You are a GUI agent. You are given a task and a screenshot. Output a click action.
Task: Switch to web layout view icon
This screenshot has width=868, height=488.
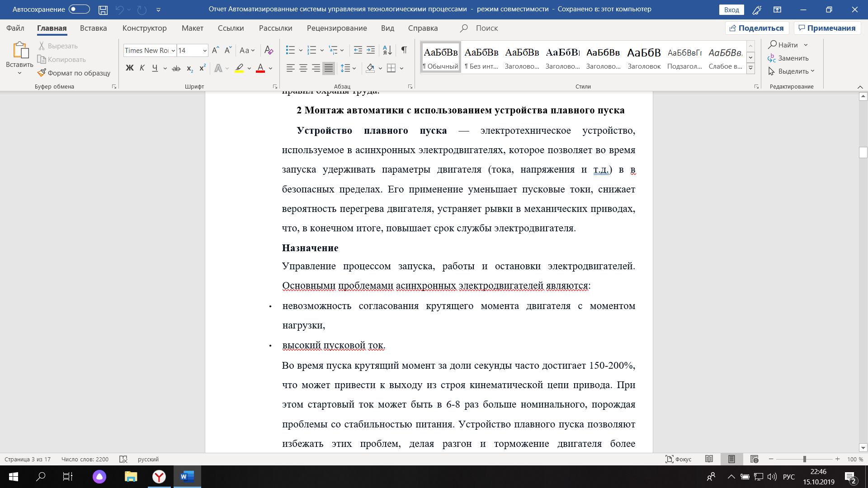pos(754,459)
